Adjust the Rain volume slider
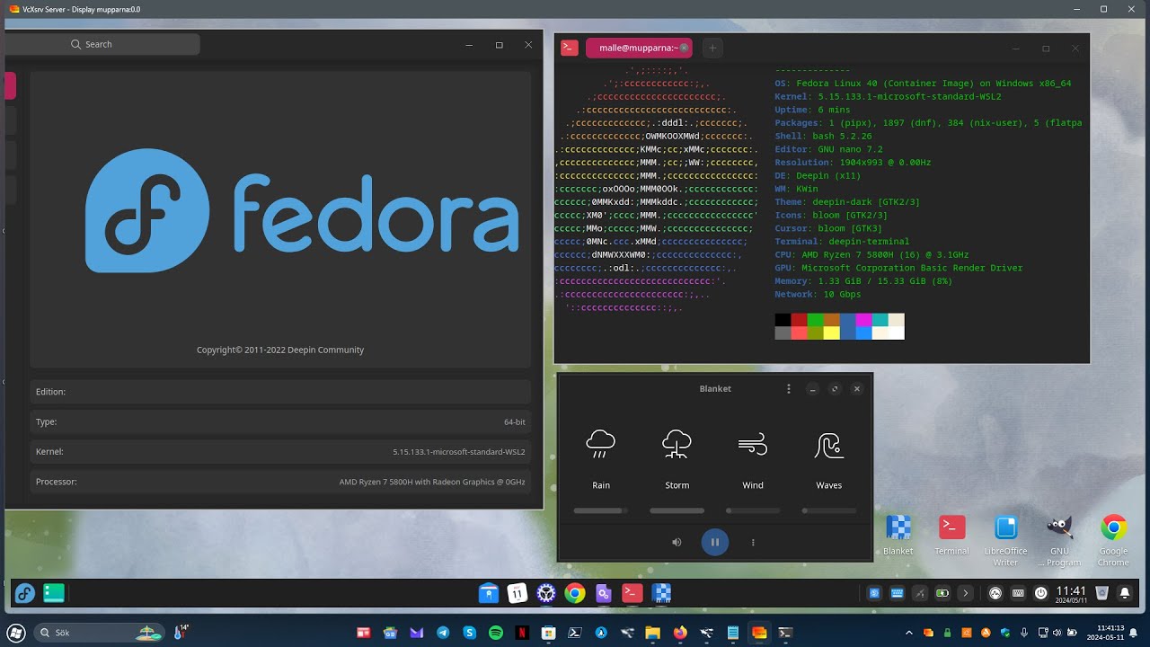This screenshot has width=1150, height=647. tap(600, 510)
